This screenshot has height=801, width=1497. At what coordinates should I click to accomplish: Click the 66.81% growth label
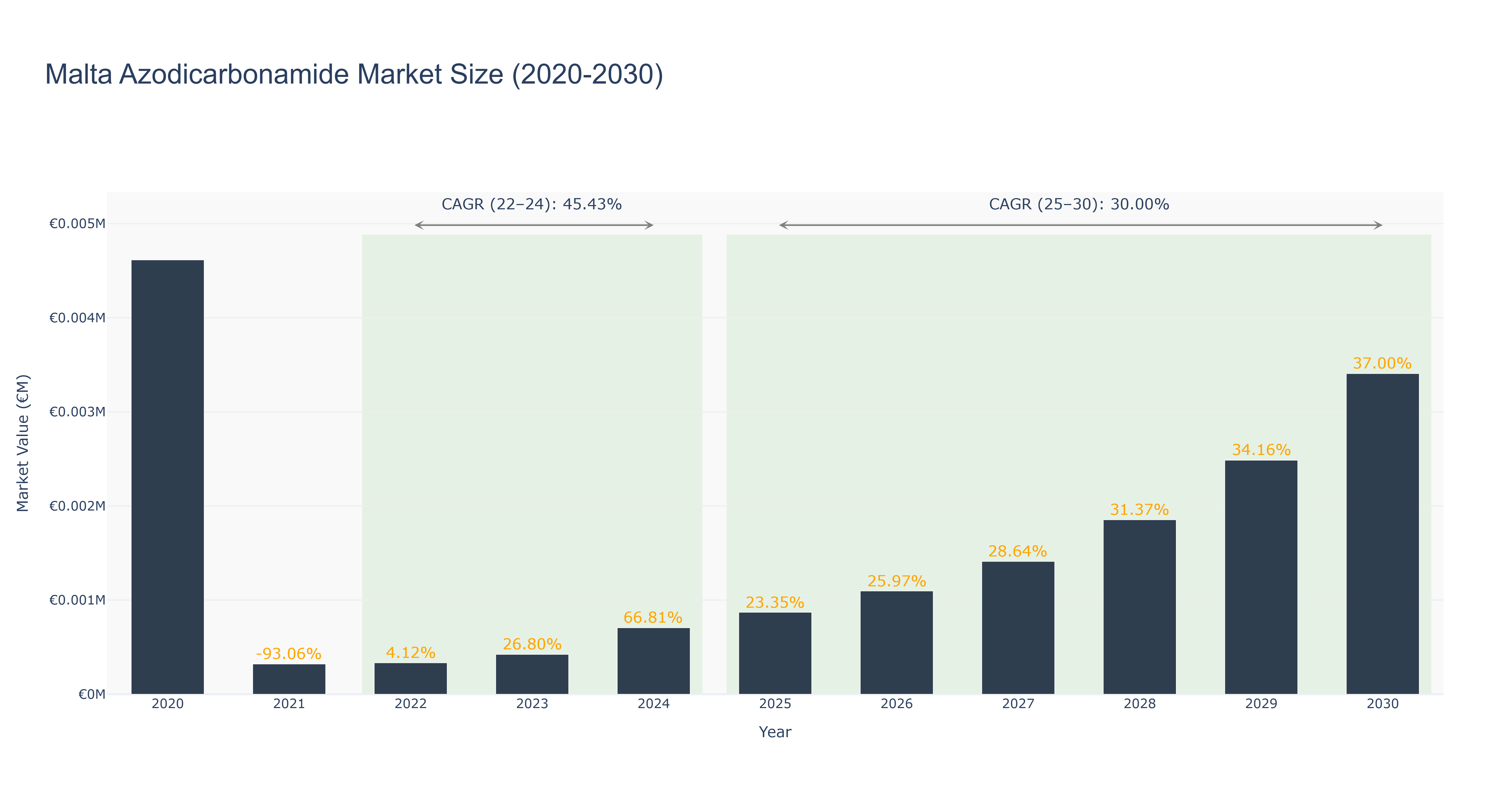pyautogui.click(x=653, y=618)
